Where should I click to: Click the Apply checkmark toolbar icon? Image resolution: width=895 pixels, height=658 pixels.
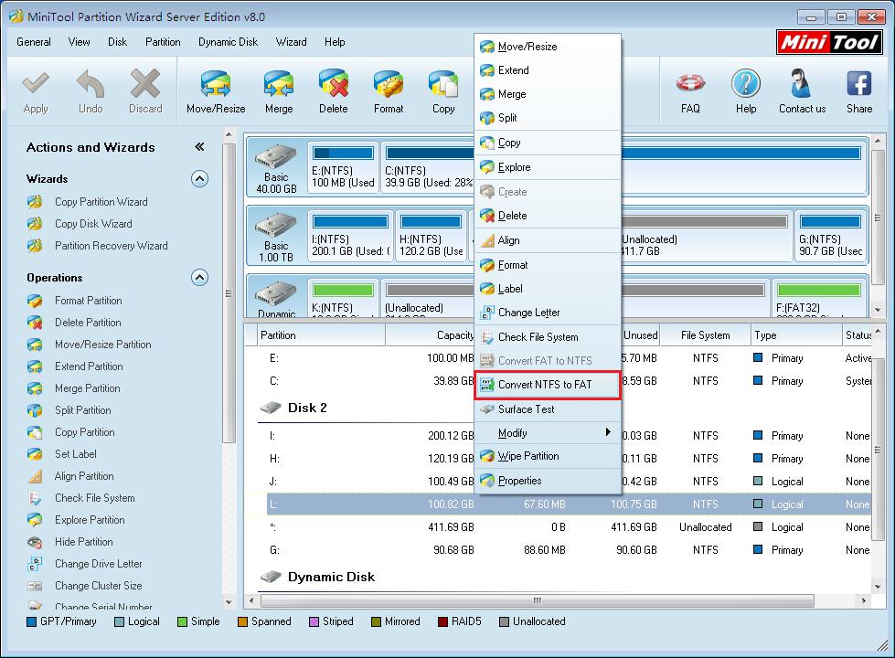[36, 86]
